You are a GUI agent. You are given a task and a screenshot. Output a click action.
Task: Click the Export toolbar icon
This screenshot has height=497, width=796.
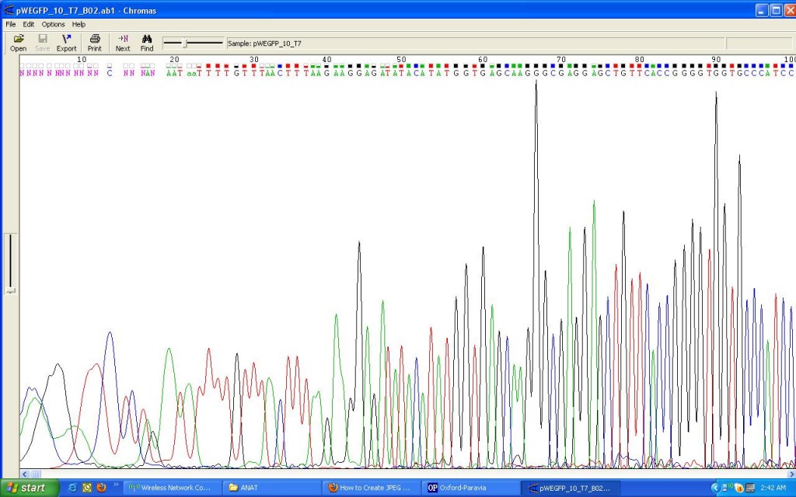(66, 42)
